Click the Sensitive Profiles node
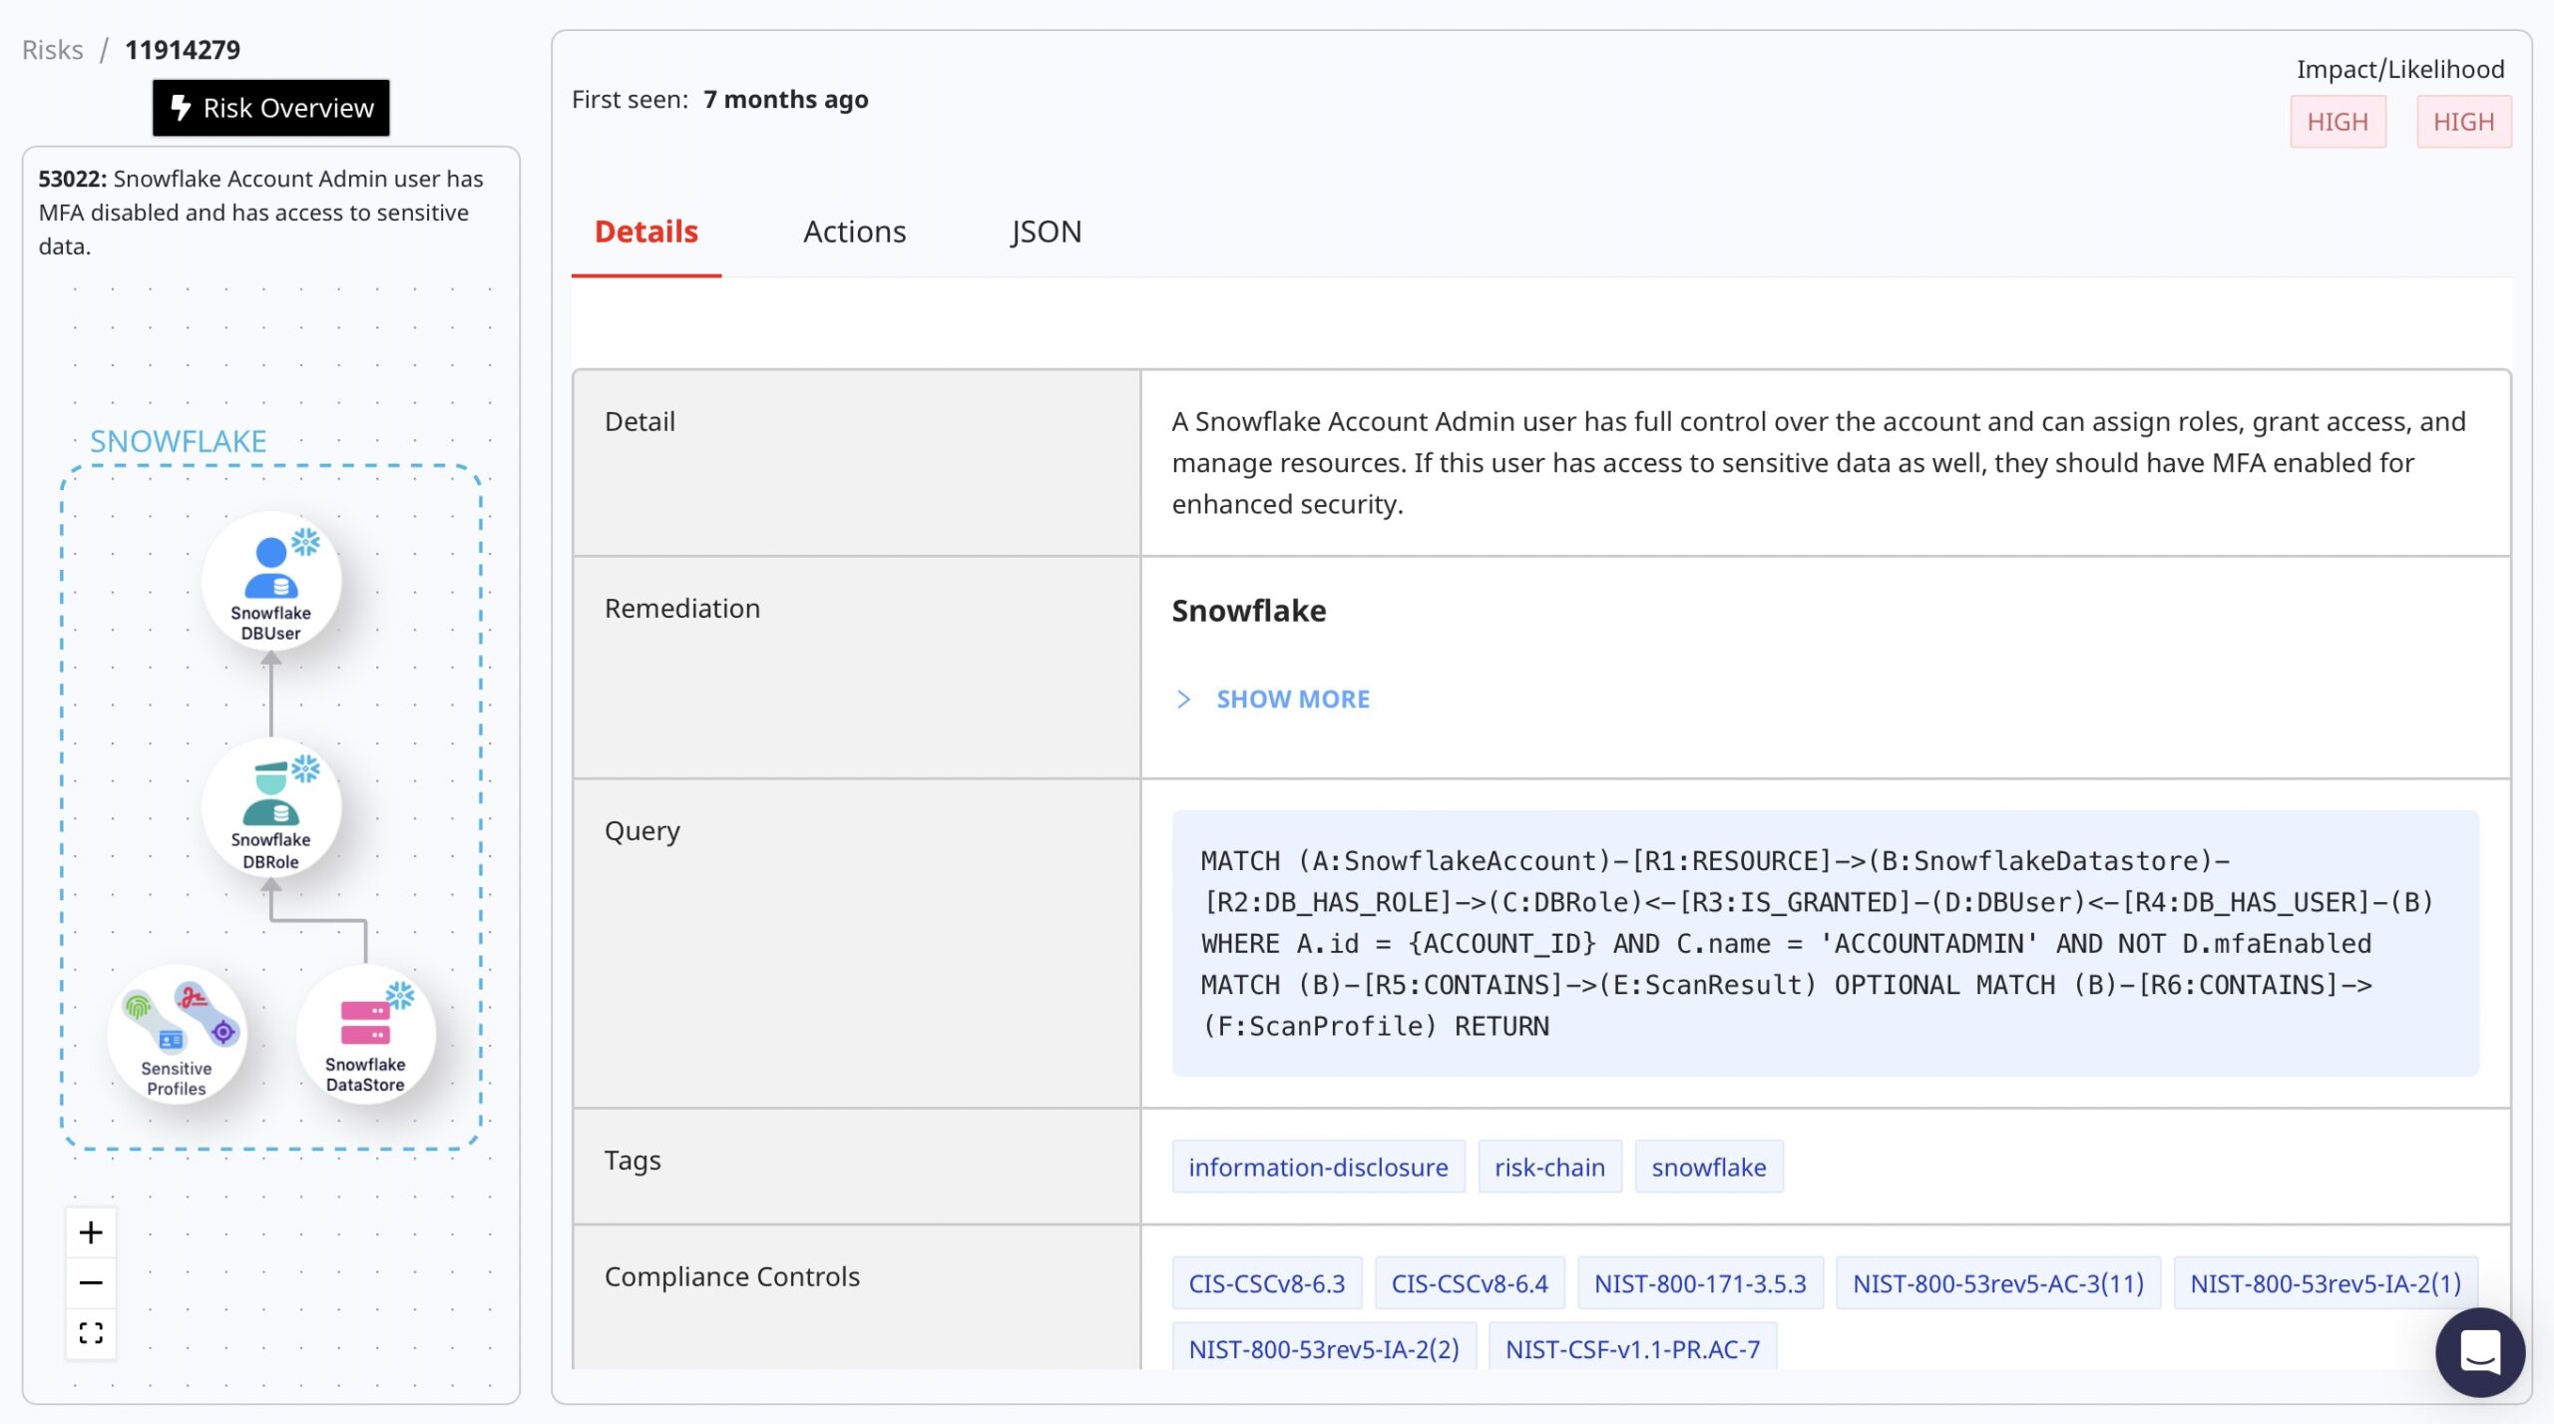Image resolution: width=2554 pixels, height=1424 pixels. click(177, 1034)
